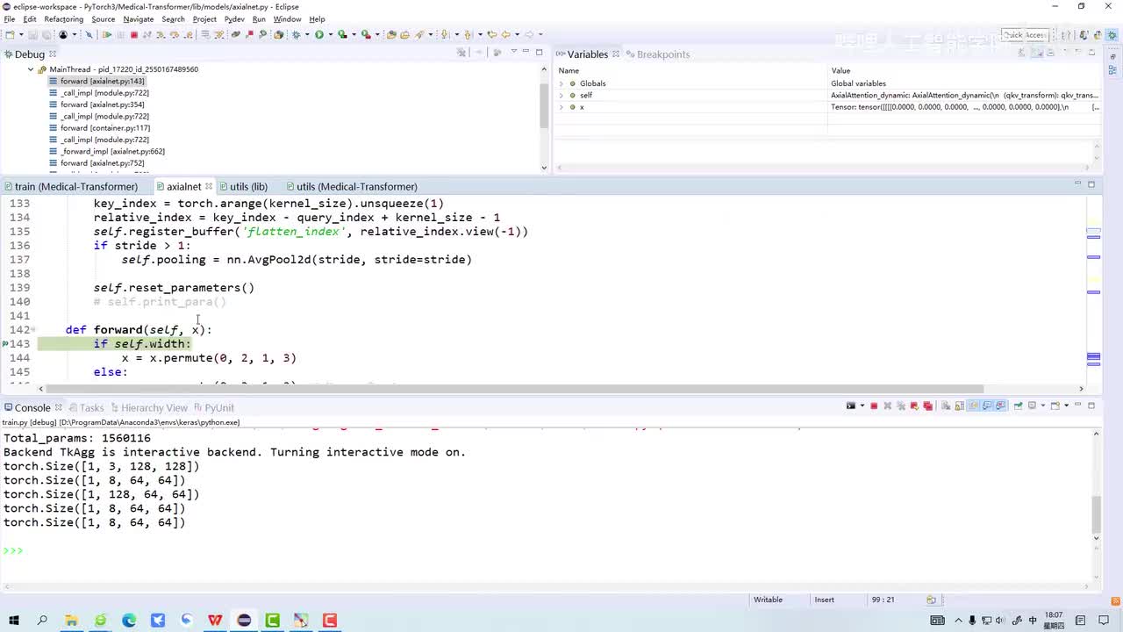The image size is (1123, 632).
Task: Switch to the Hierarchy View tab
Action: click(147, 407)
